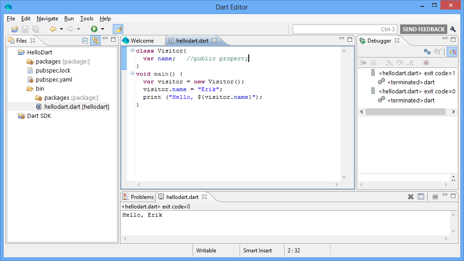Click Smart Insert status bar entry

[257, 250]
